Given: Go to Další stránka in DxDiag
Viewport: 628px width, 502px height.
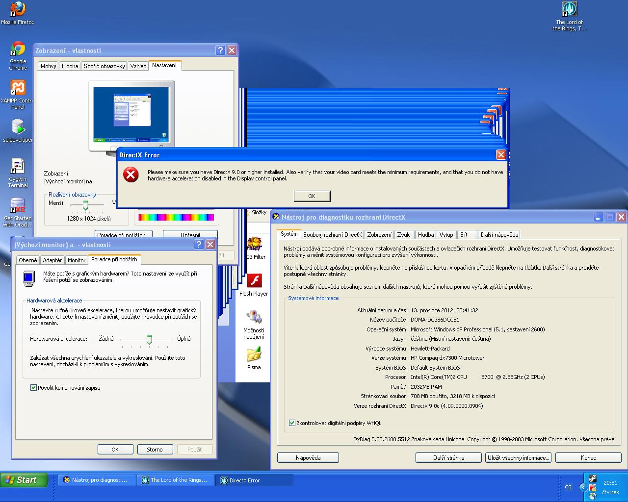Looking at the screenshot, I should point(448,458).
